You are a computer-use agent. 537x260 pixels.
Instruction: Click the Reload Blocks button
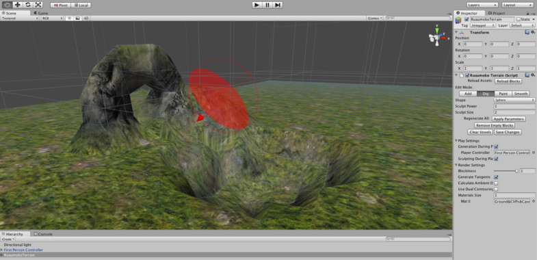(508, 81)
